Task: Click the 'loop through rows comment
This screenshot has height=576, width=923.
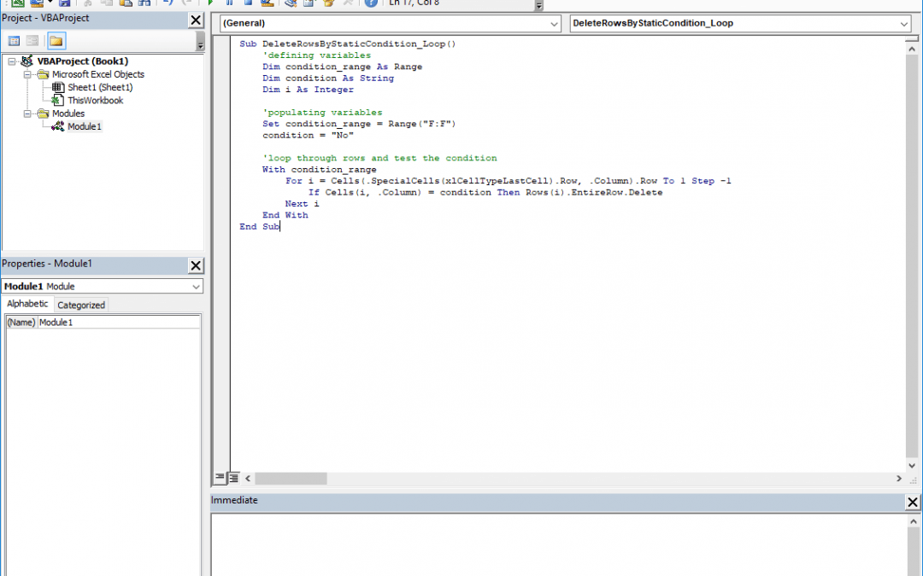Action: click(379, 158)
